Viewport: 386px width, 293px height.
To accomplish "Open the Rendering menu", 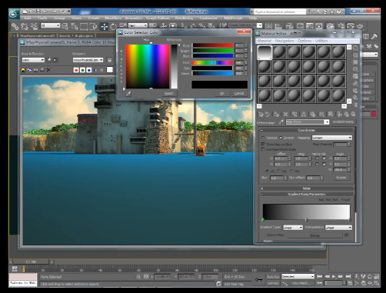I will pyautogui.click(x=184, y=18).
